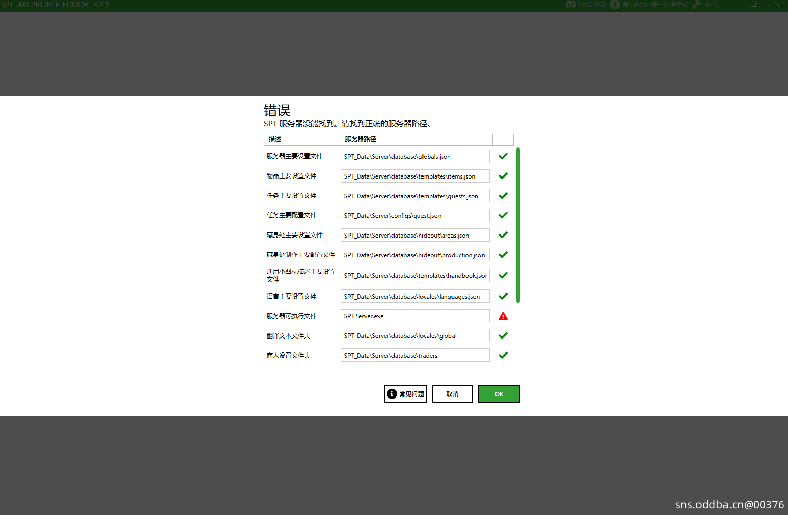788x515 pixels.
Task: Click the checkmark next to areas.json path
Action: (x=503, y=235)
